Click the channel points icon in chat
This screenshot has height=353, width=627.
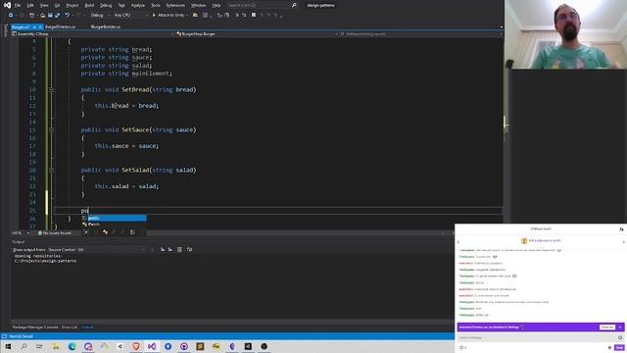click(461, 347)
